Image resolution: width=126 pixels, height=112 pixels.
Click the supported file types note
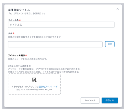click(x=34, y=89)
